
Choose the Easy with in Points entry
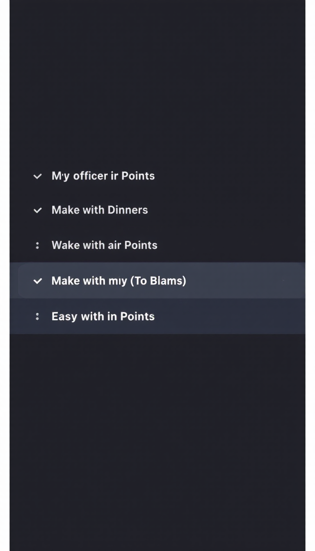[103, 316]
